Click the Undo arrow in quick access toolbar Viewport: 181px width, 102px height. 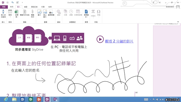pos(12,3)
